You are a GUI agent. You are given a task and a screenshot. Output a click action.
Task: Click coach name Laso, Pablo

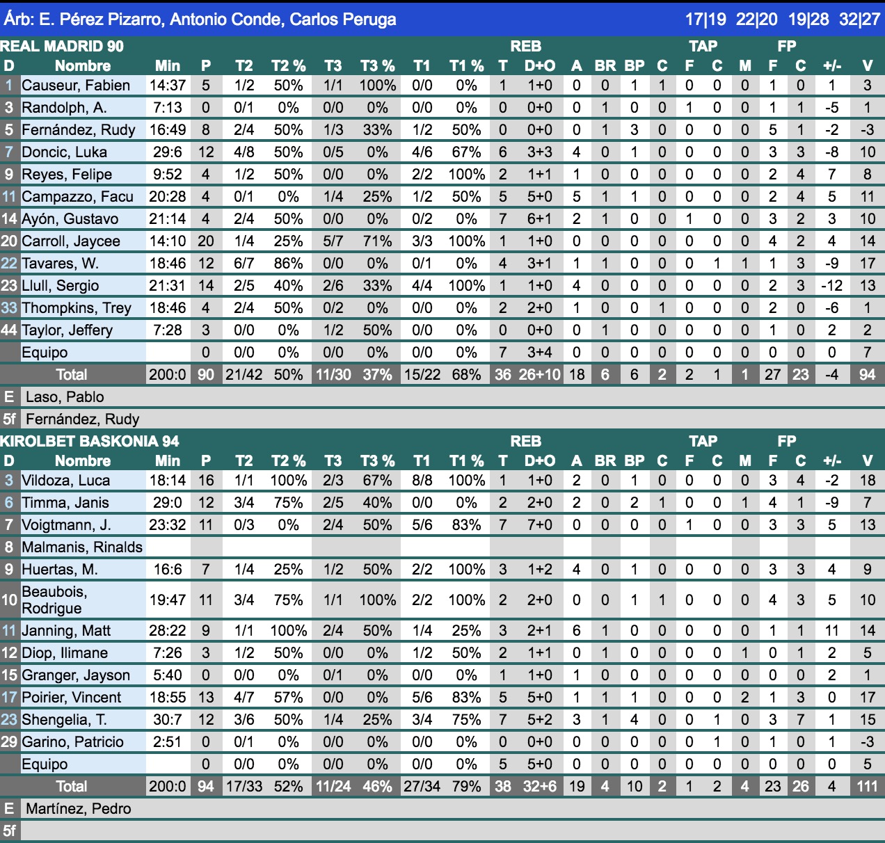point(65,397)
